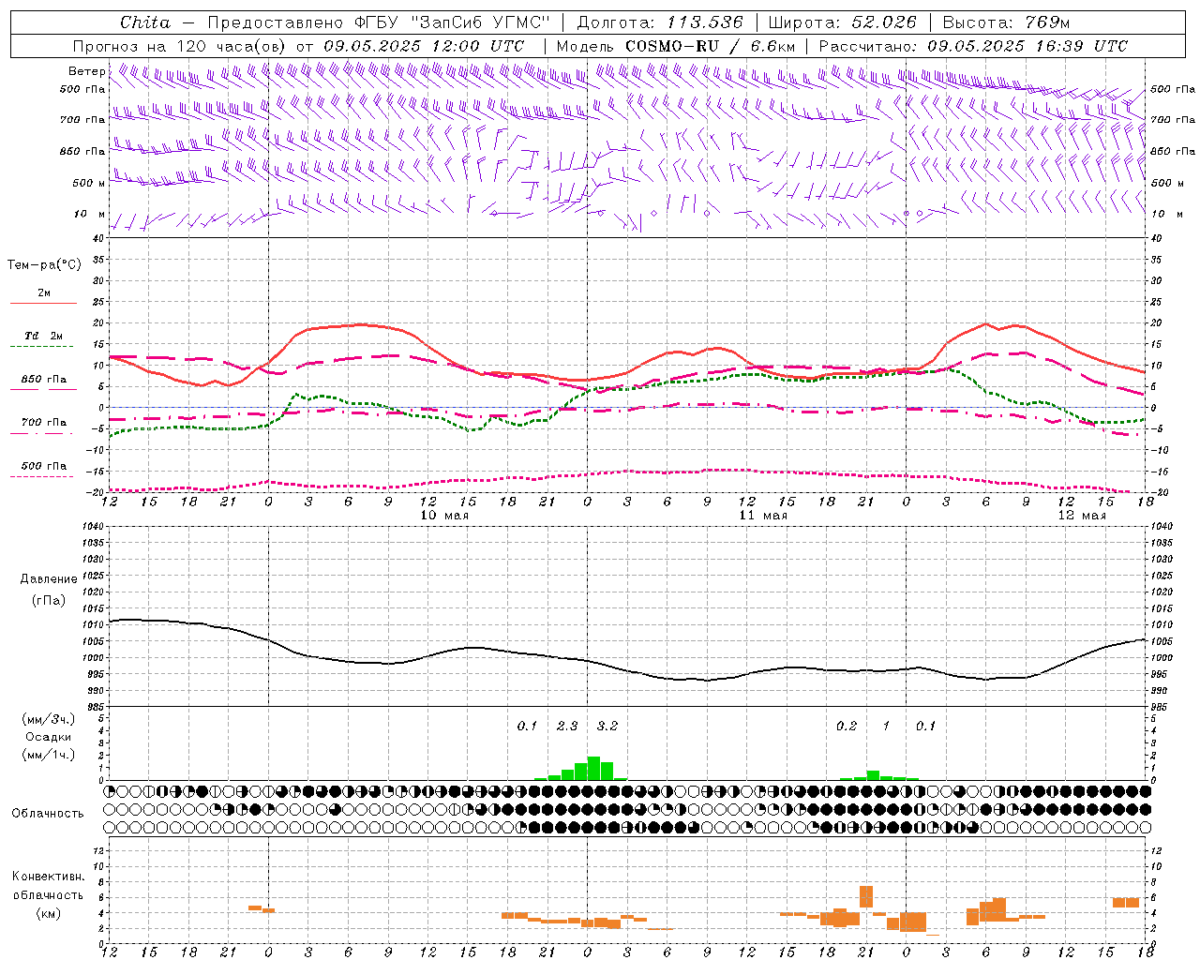Click the "Тем-ра(°C)" panel label
The width and height of the screenshot is (1200, 960).
click(44, 265)
